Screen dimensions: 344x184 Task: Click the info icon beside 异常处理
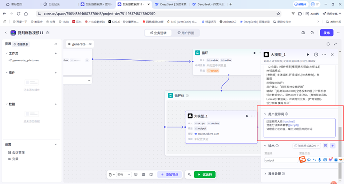coord(283,174)
